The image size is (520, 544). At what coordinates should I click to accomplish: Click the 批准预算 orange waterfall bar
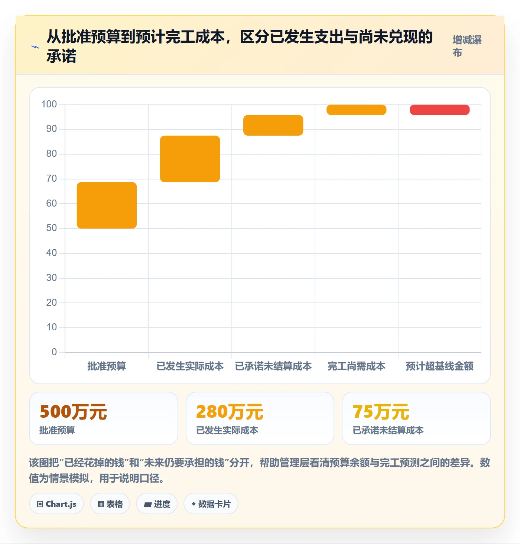pos(107,205)
